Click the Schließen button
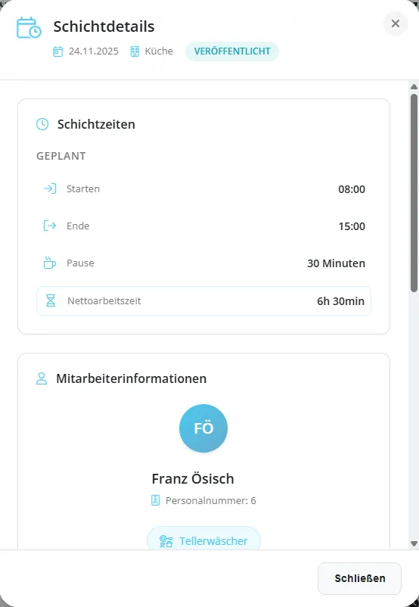The width and height of the screenshot is (419, 607). coord(359,578)
